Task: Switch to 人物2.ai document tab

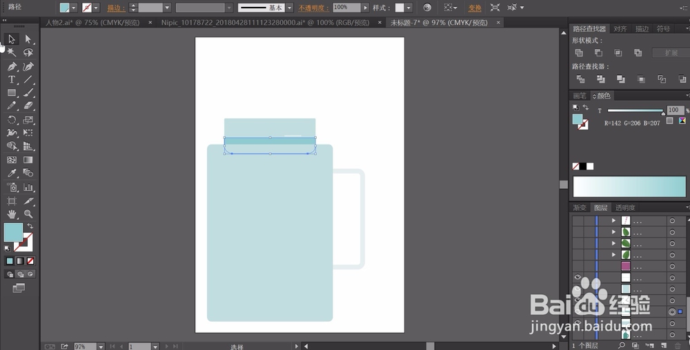Action: point(92,23)
